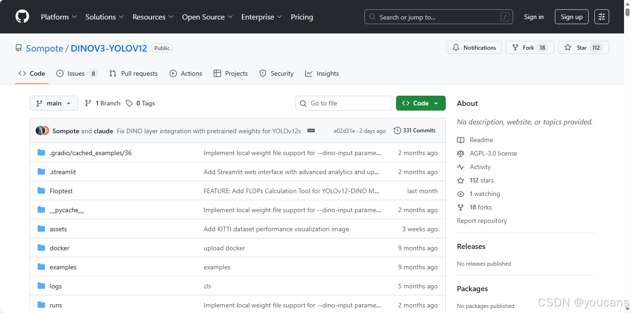631x313 pixels.
Task: Star the repository with the Star button
Action: click(x=583, y=47)
